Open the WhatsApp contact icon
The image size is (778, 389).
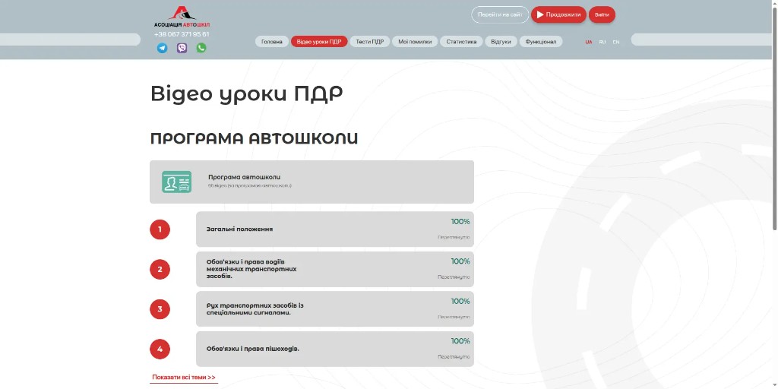201,48
